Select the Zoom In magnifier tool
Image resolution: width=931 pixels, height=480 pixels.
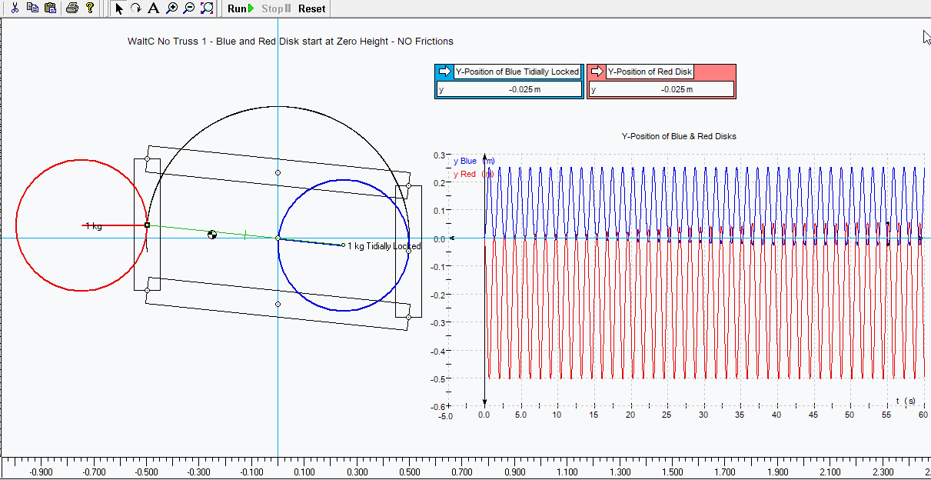point(171,8)
